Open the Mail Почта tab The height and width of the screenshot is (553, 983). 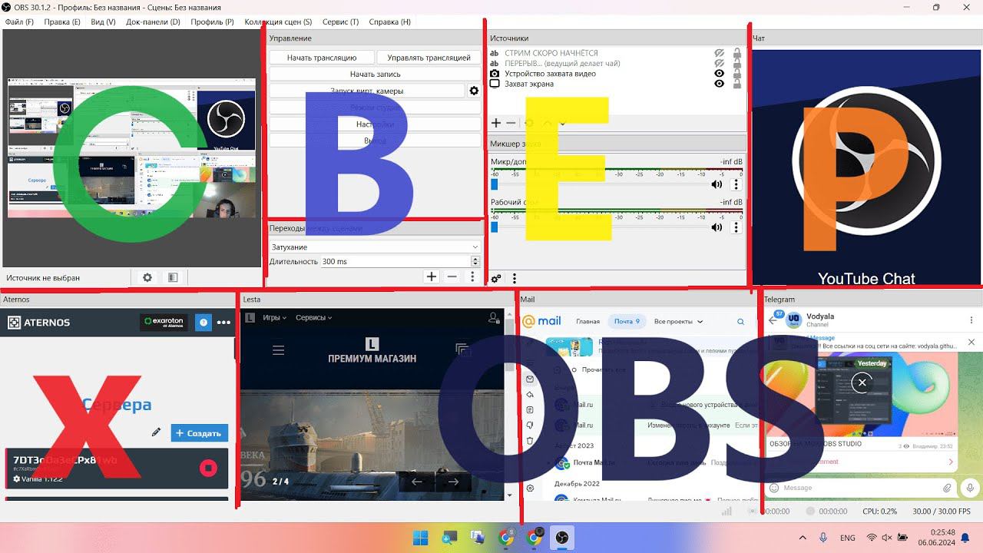click(627, 322)
